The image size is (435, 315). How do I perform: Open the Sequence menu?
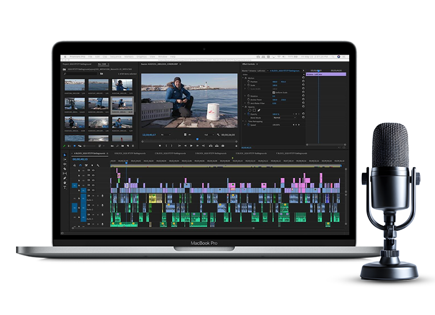coord(116,56)
